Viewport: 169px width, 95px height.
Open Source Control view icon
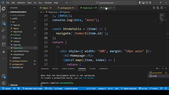tap(3, 23)
